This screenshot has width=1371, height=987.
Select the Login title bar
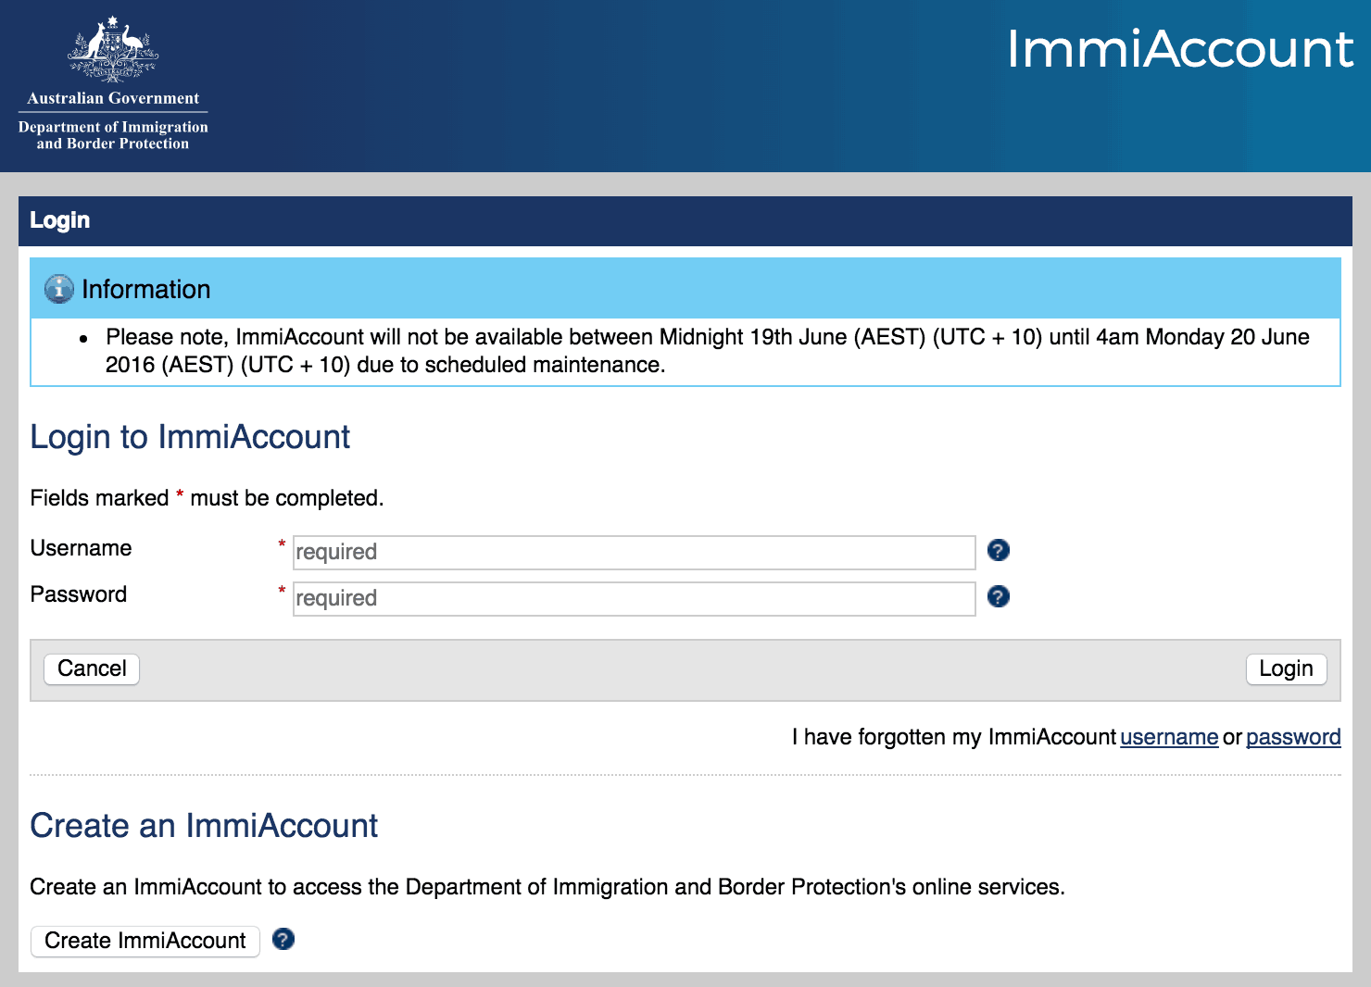click(x=59, y=220)
